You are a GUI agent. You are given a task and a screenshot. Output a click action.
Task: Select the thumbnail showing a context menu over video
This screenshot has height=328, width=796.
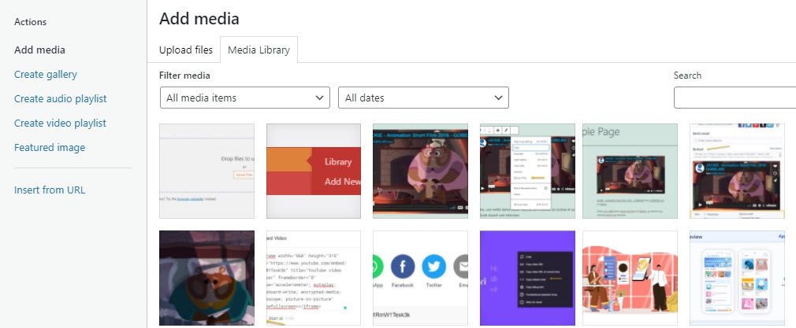click(527, 171)
